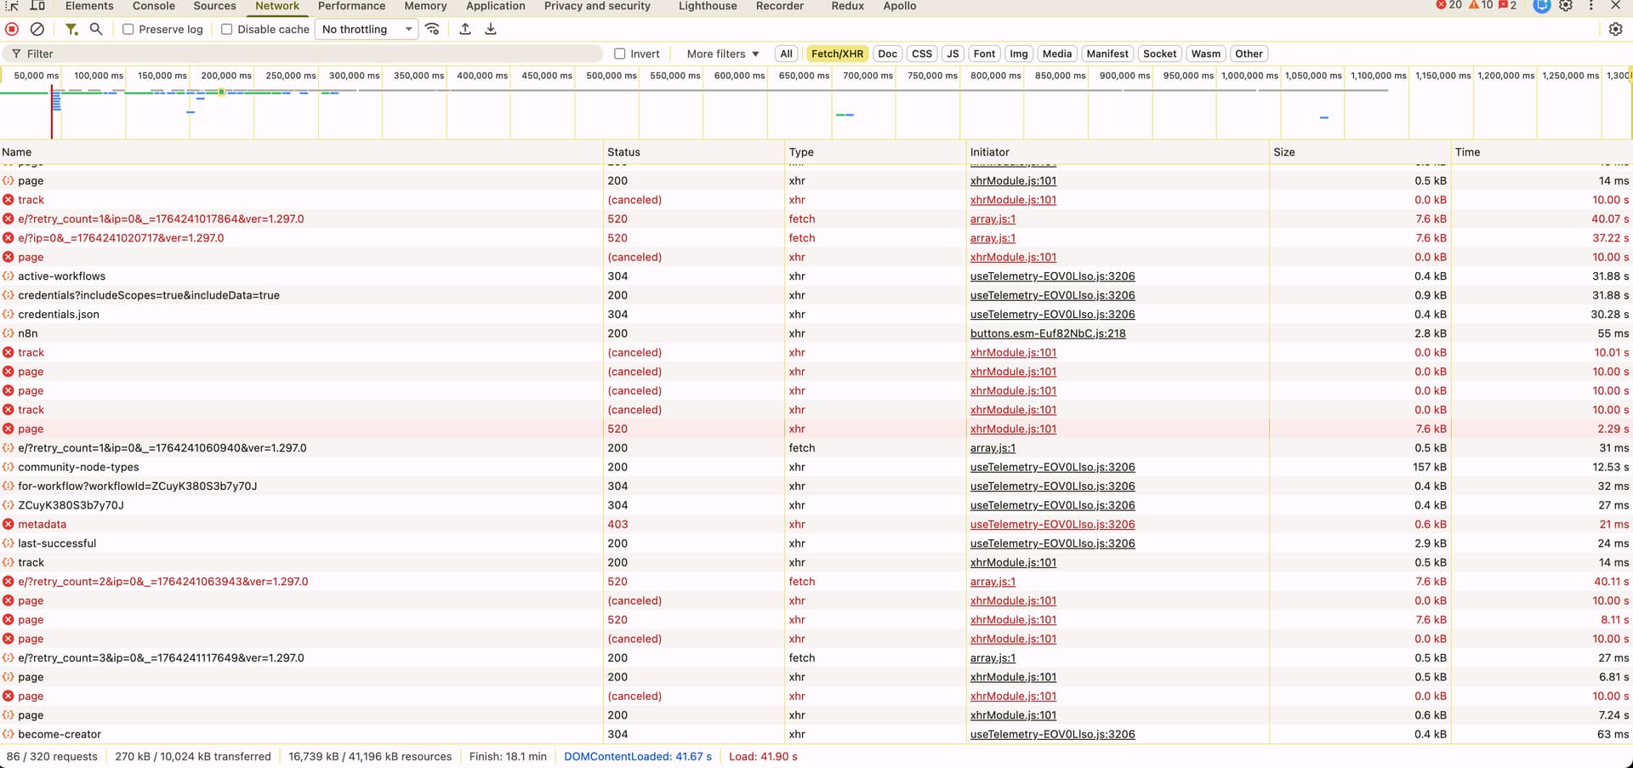Switch to the Console tab
1633x768 pixels.
154,6
